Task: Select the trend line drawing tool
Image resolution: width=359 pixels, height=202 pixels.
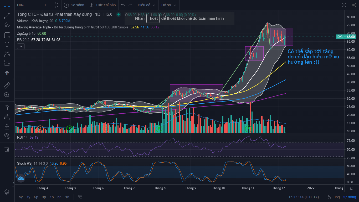Action: [7, 16]
